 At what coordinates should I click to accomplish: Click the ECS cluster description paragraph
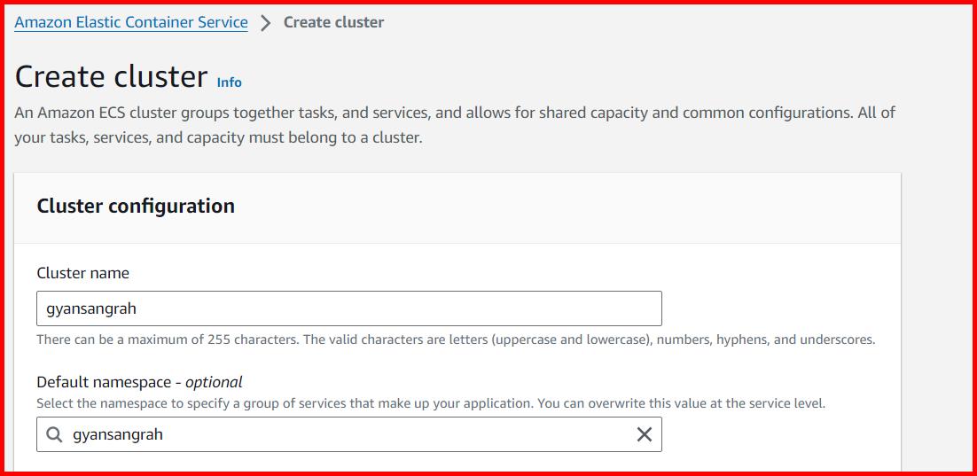click(456, 125)
